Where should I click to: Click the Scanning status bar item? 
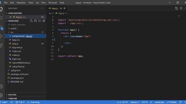34,102
